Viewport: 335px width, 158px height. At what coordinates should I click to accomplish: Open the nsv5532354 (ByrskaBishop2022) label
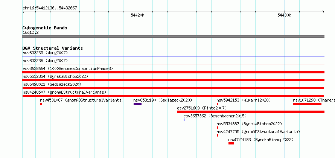click(55, 76)
